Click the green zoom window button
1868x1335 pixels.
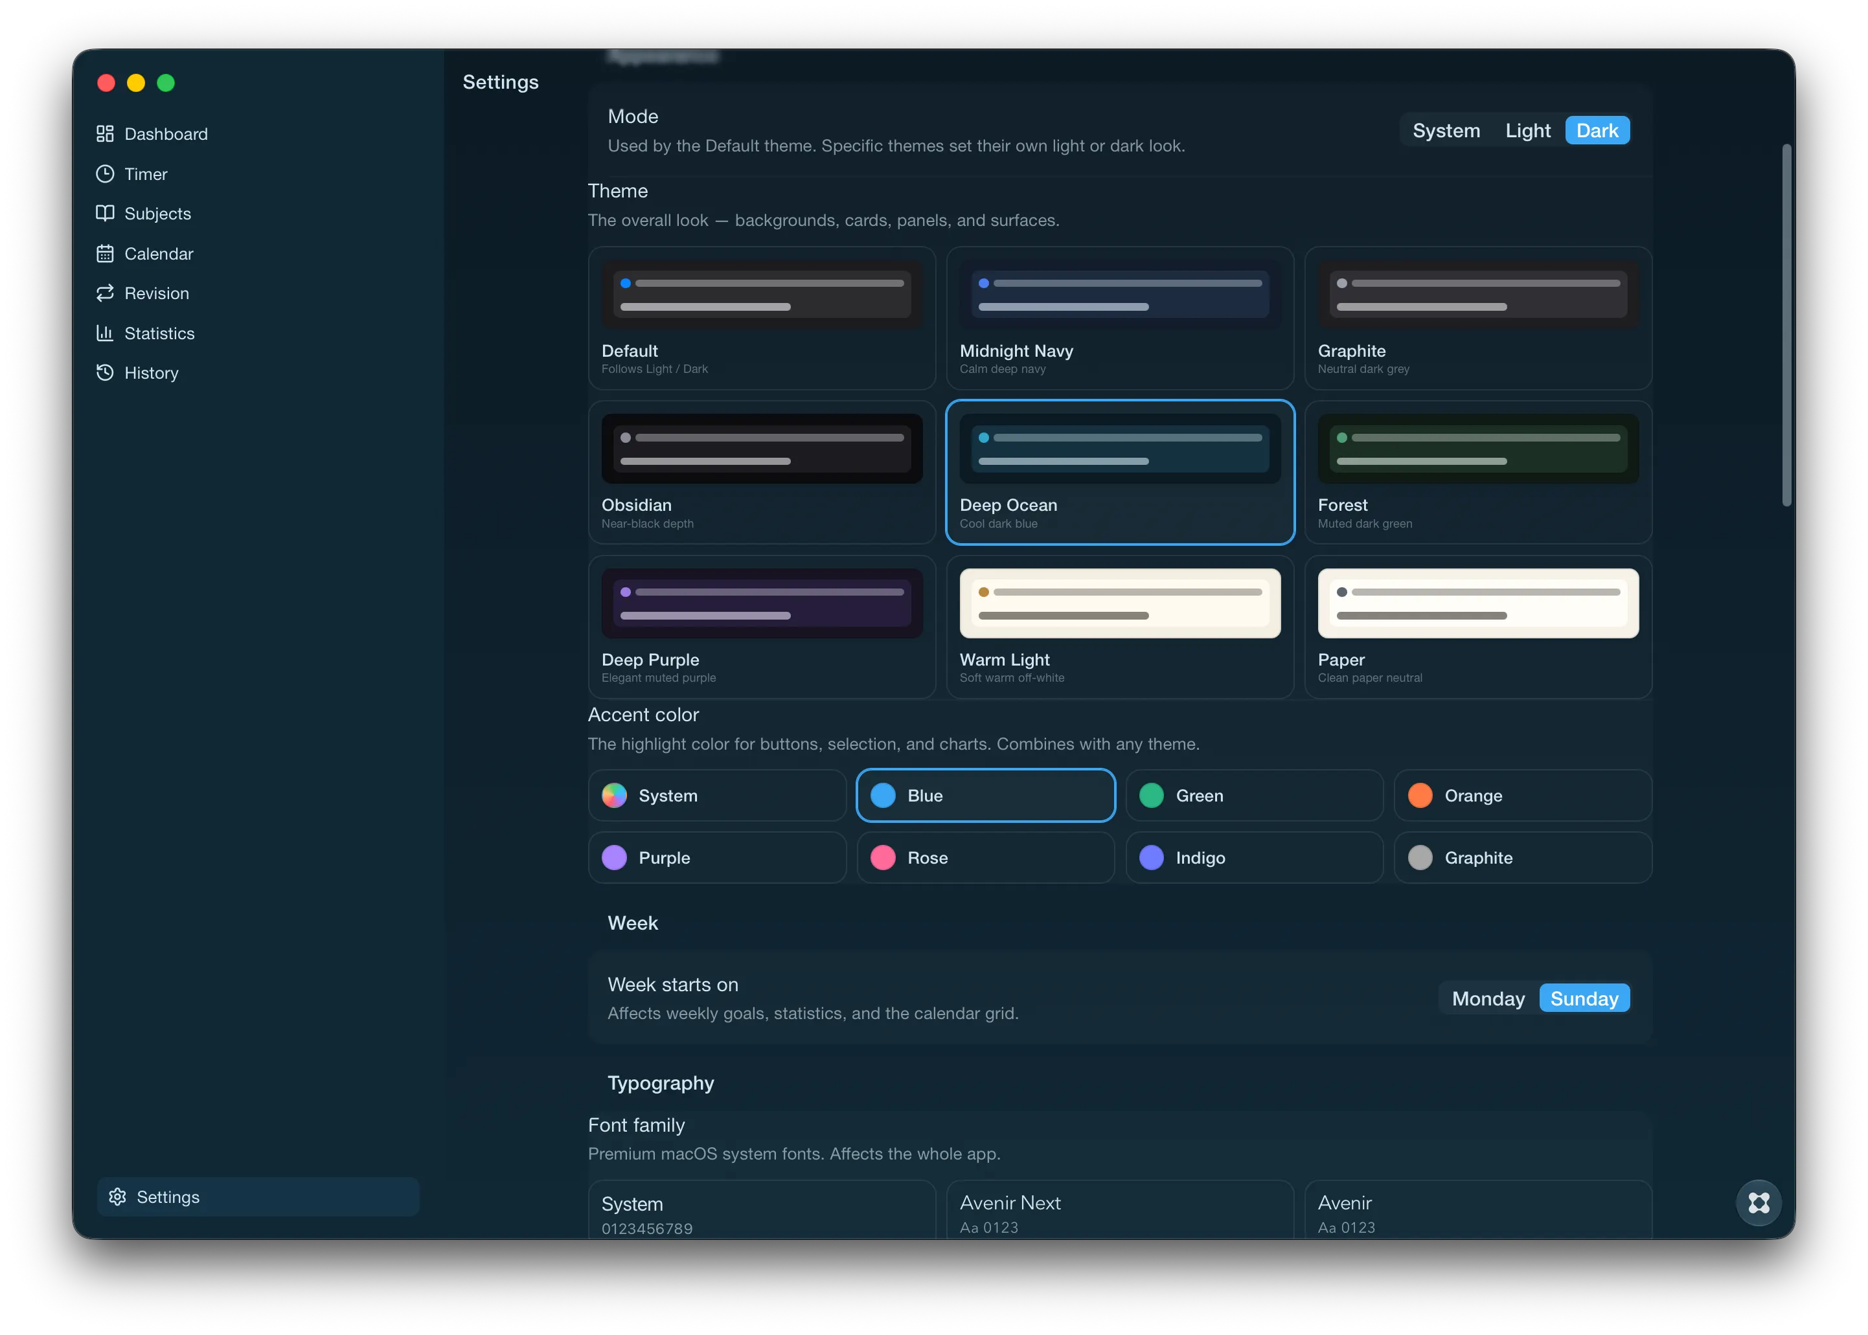(165, 82)
